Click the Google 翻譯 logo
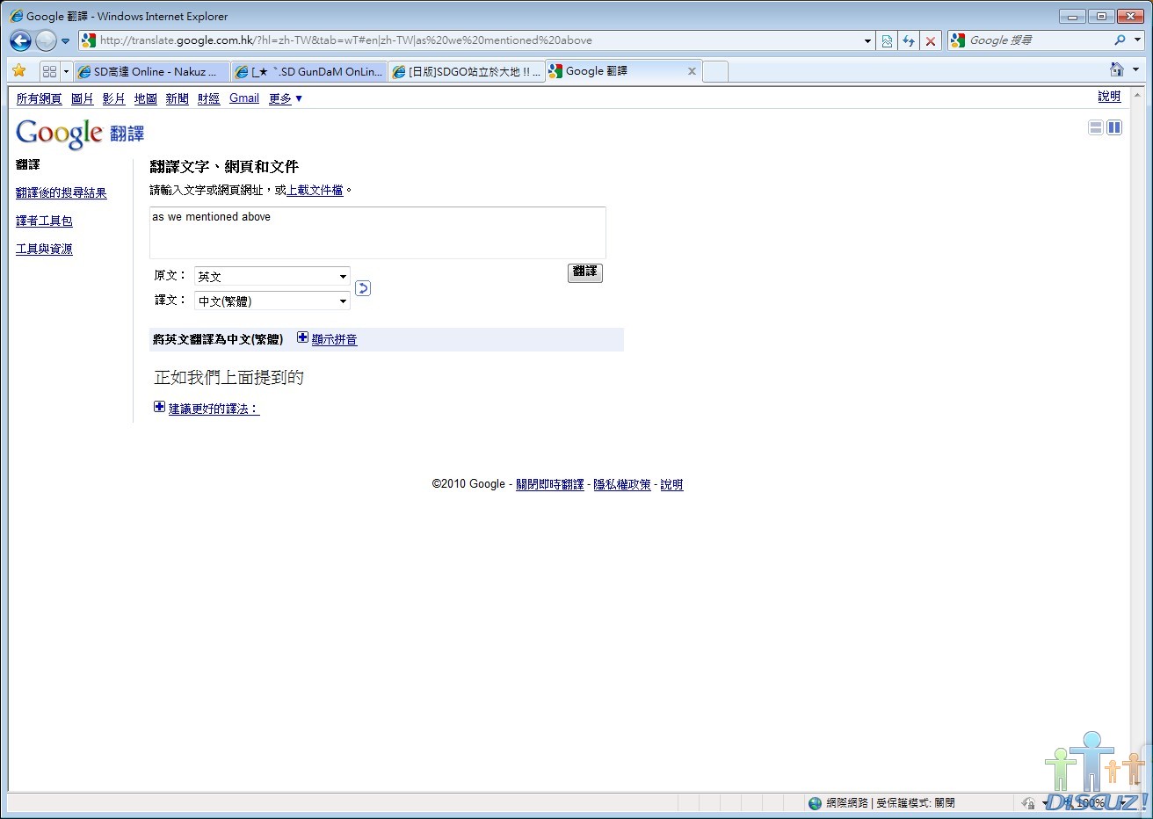1153x819 pixels. click(80, 134)
